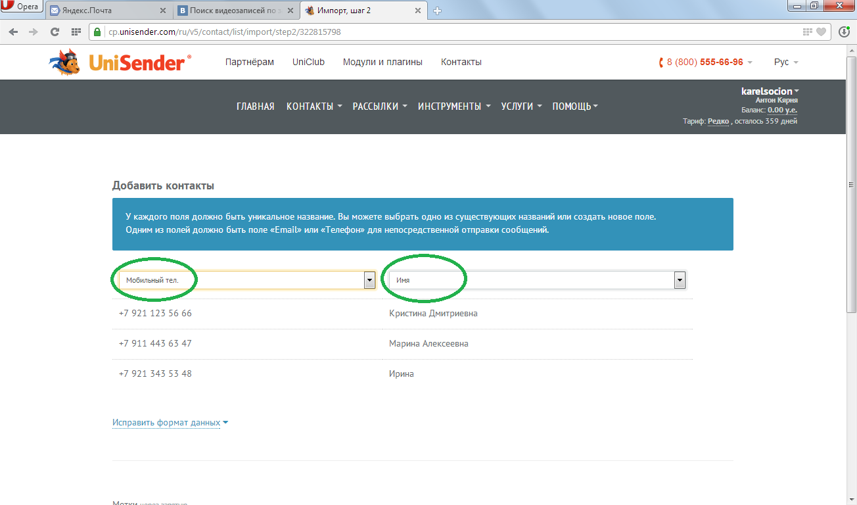Click the orange phone handset icon

[661, 62]
